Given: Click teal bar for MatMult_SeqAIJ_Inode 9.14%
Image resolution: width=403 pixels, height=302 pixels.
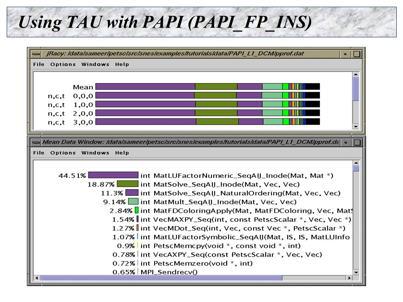Looking at the screenshot, I should pos(133,201).
